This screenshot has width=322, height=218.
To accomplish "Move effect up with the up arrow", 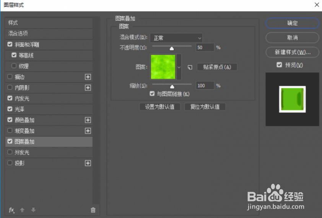I will coord(22,210).
